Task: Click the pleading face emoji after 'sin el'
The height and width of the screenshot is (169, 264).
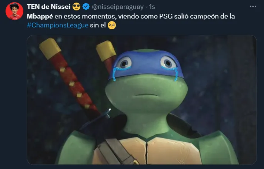Action: [112, 25]
